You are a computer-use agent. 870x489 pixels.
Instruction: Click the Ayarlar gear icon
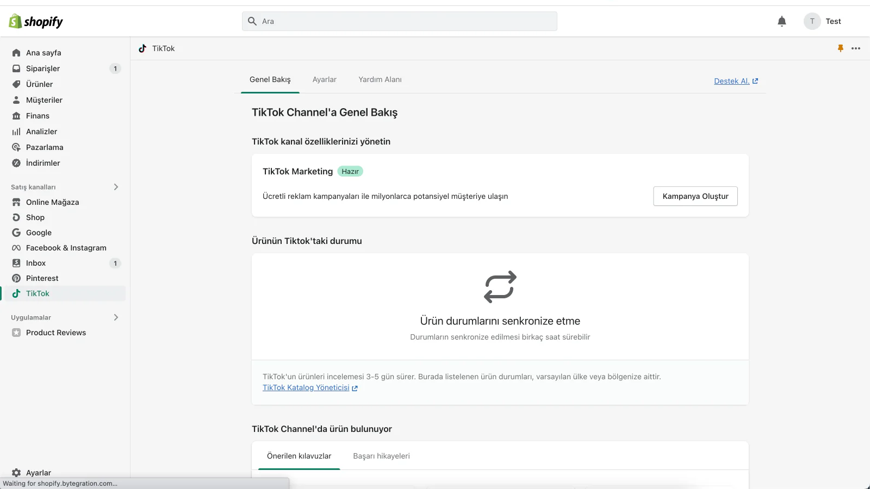[16, 473]
